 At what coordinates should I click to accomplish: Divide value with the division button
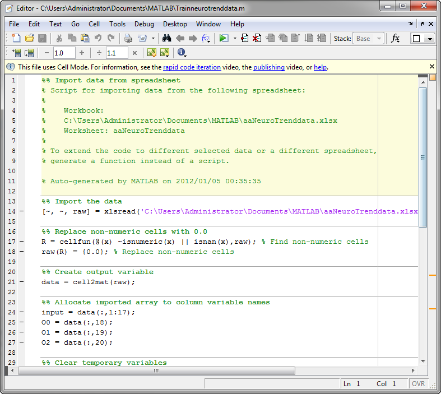coord(99,53)
